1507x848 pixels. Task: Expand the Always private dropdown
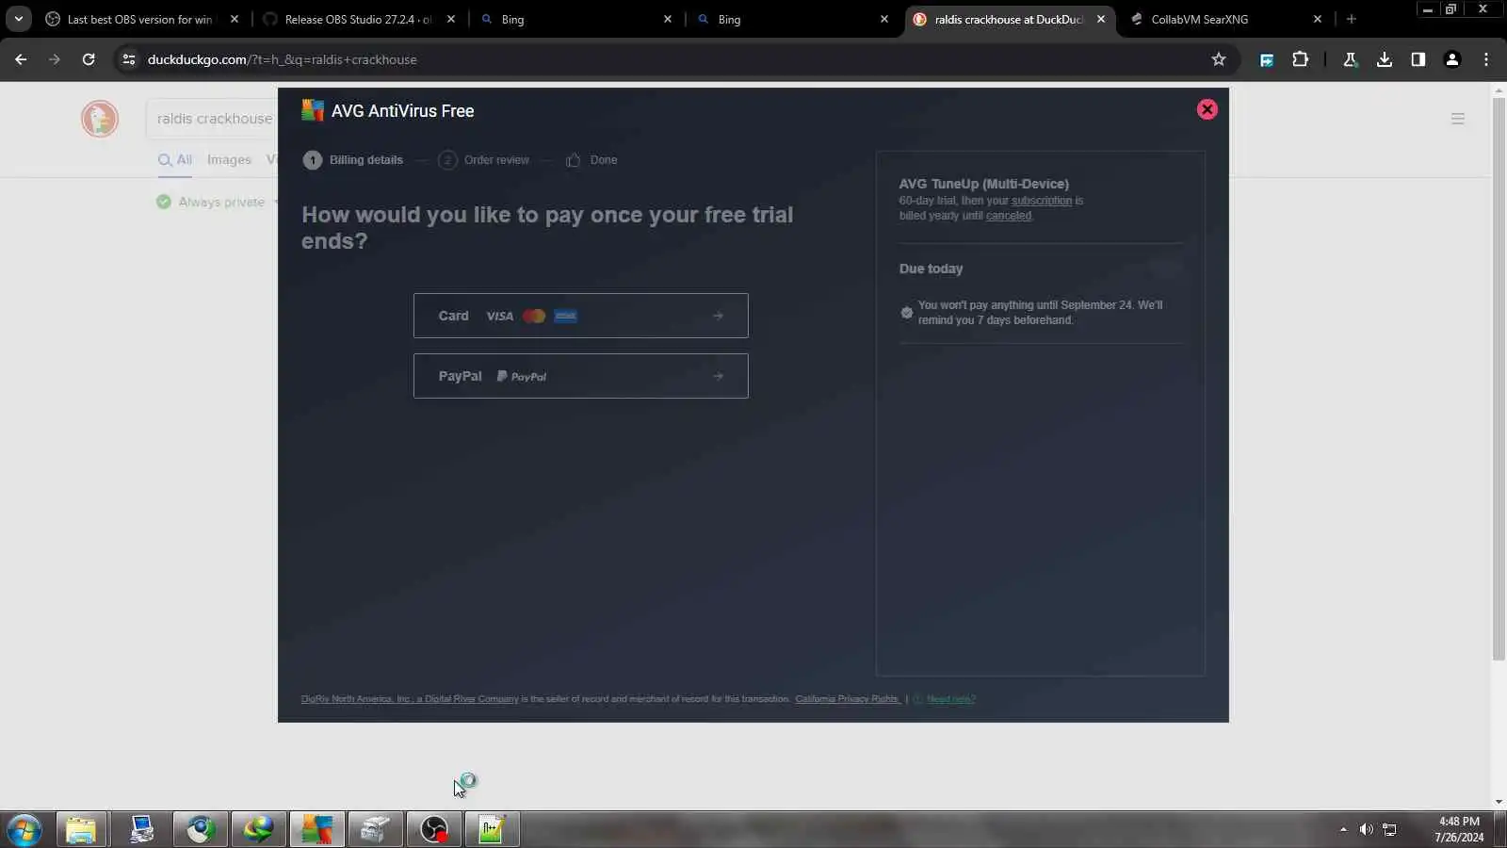218,202
